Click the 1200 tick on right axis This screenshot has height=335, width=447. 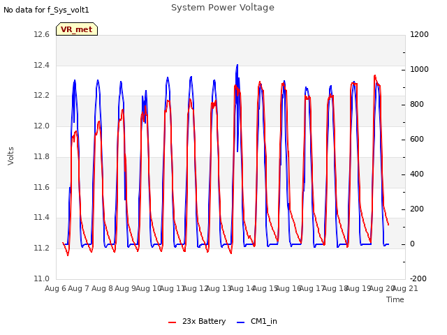[419, 35]
